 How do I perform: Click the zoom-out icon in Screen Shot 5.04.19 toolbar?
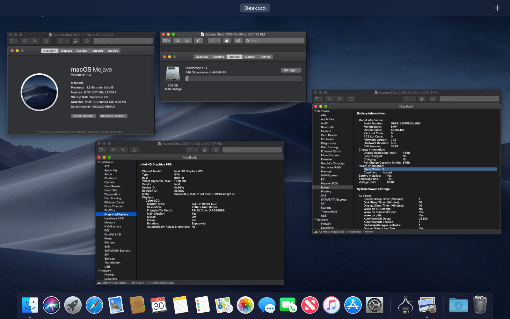(x=330, y=99)
